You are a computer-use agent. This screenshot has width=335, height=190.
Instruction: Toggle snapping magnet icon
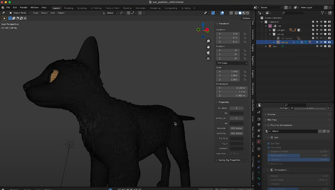(x=128, y=13)
